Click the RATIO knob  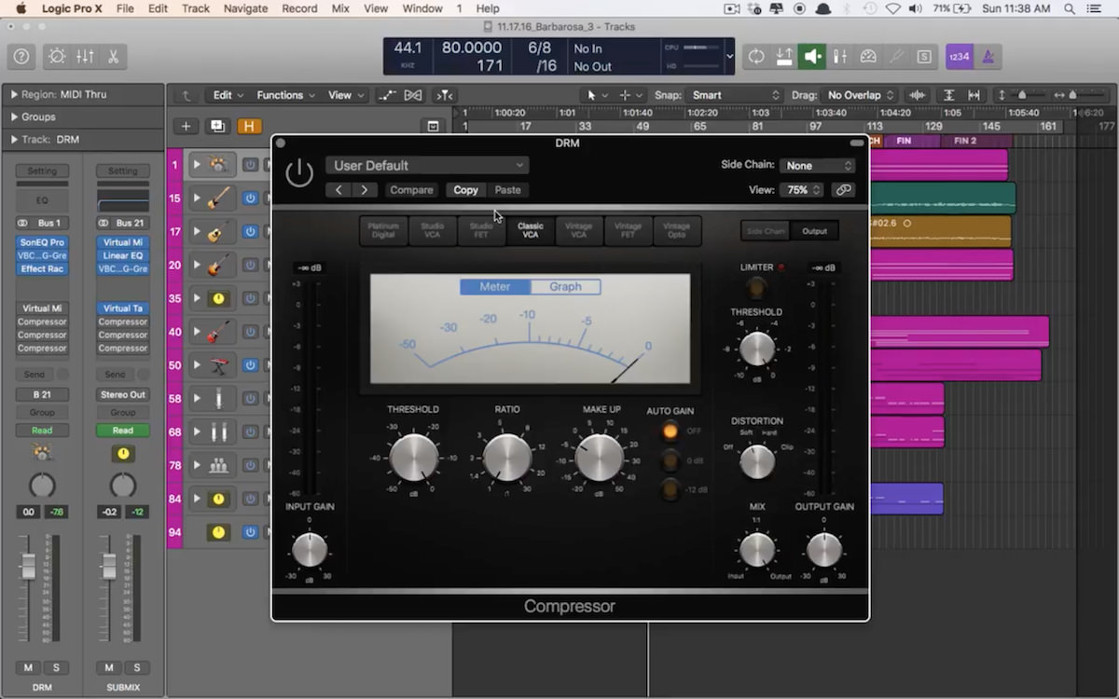pyautogui.click(x=507, y=458)
